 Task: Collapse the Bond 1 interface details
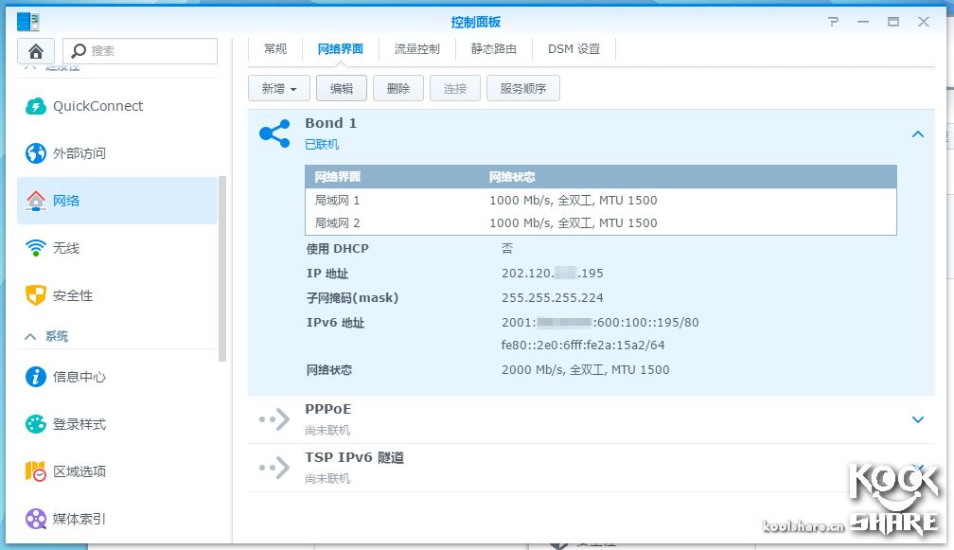917,134
